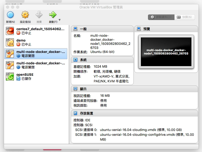Image resolution: width=202 pixels, height=152 pixels.
Task: Click the Discard (捨棄) arrow icon
Action: tap(39, 15)
